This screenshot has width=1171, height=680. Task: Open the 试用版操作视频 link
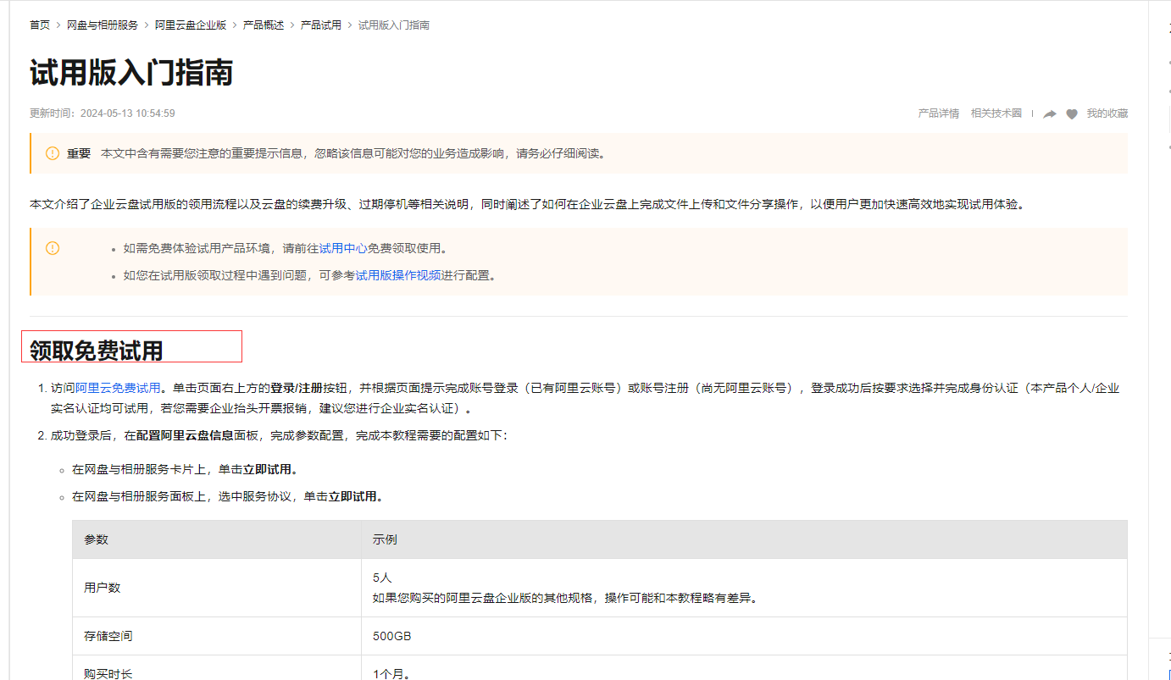pyautogui.click(x=398, y=275)
